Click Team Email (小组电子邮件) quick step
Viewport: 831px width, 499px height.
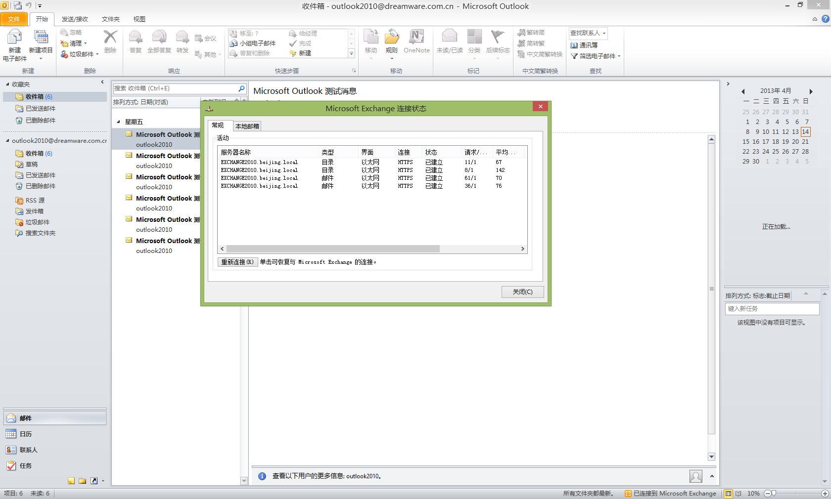click(x=253, y=43)
